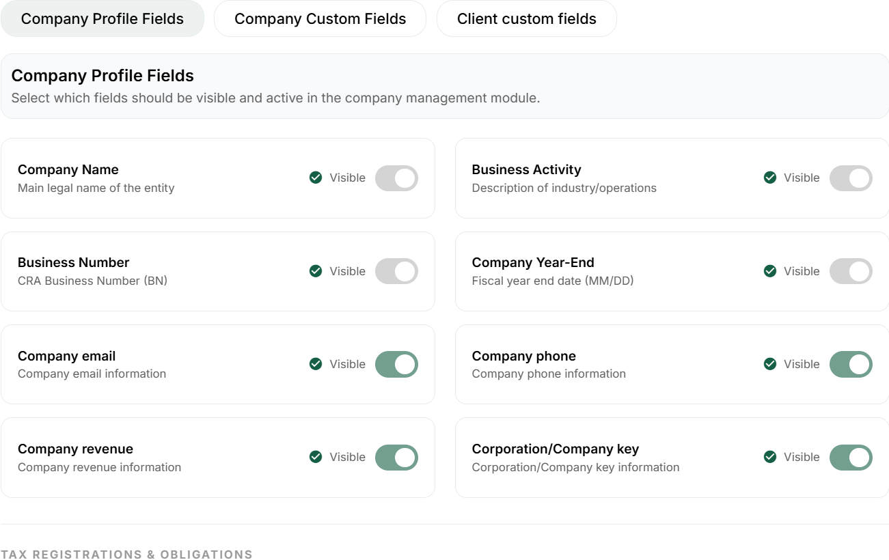Click 'Company revenue information' description

(x=99, y=467)
